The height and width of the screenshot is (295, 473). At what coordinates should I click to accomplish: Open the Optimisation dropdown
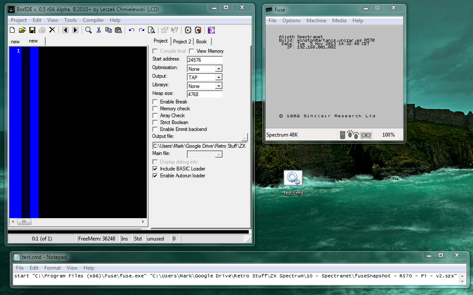click(x=219, y=69)
